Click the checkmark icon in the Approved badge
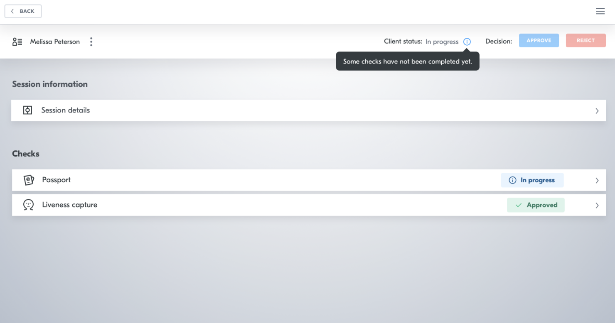Image resolution: width=615 pixels, height=323 pixels. 519,205
